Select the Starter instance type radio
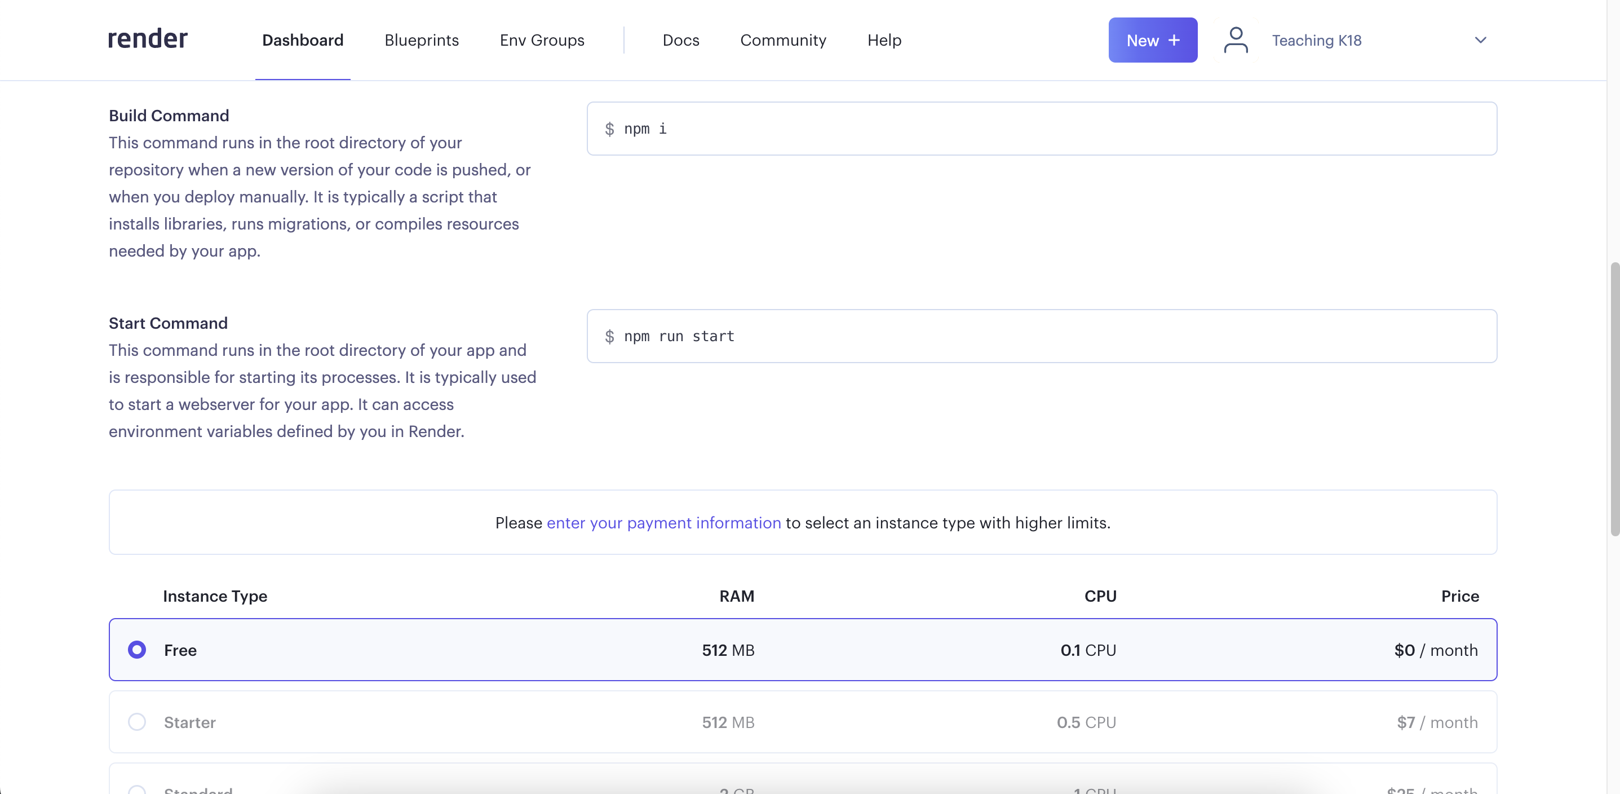 [137, 722]
